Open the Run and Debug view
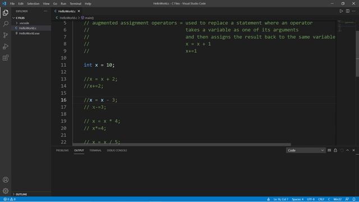 [6, 46]
